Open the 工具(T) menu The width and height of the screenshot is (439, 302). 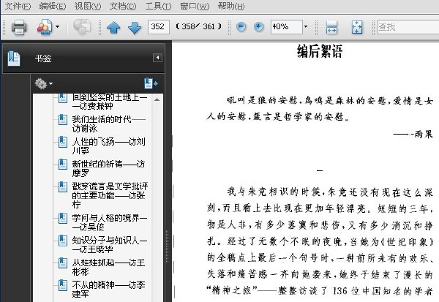158,6
